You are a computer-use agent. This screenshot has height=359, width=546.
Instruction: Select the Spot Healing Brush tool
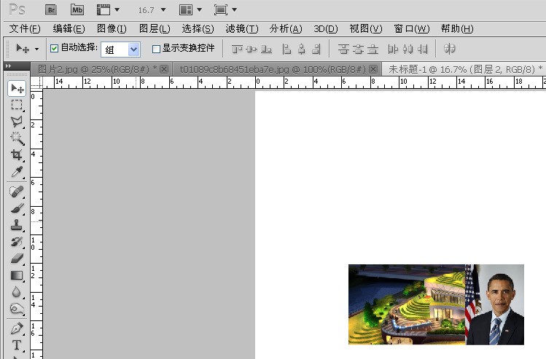[x=17, y=192]
